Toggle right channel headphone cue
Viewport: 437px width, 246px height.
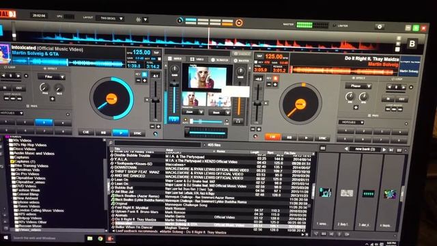click(238, 122)
